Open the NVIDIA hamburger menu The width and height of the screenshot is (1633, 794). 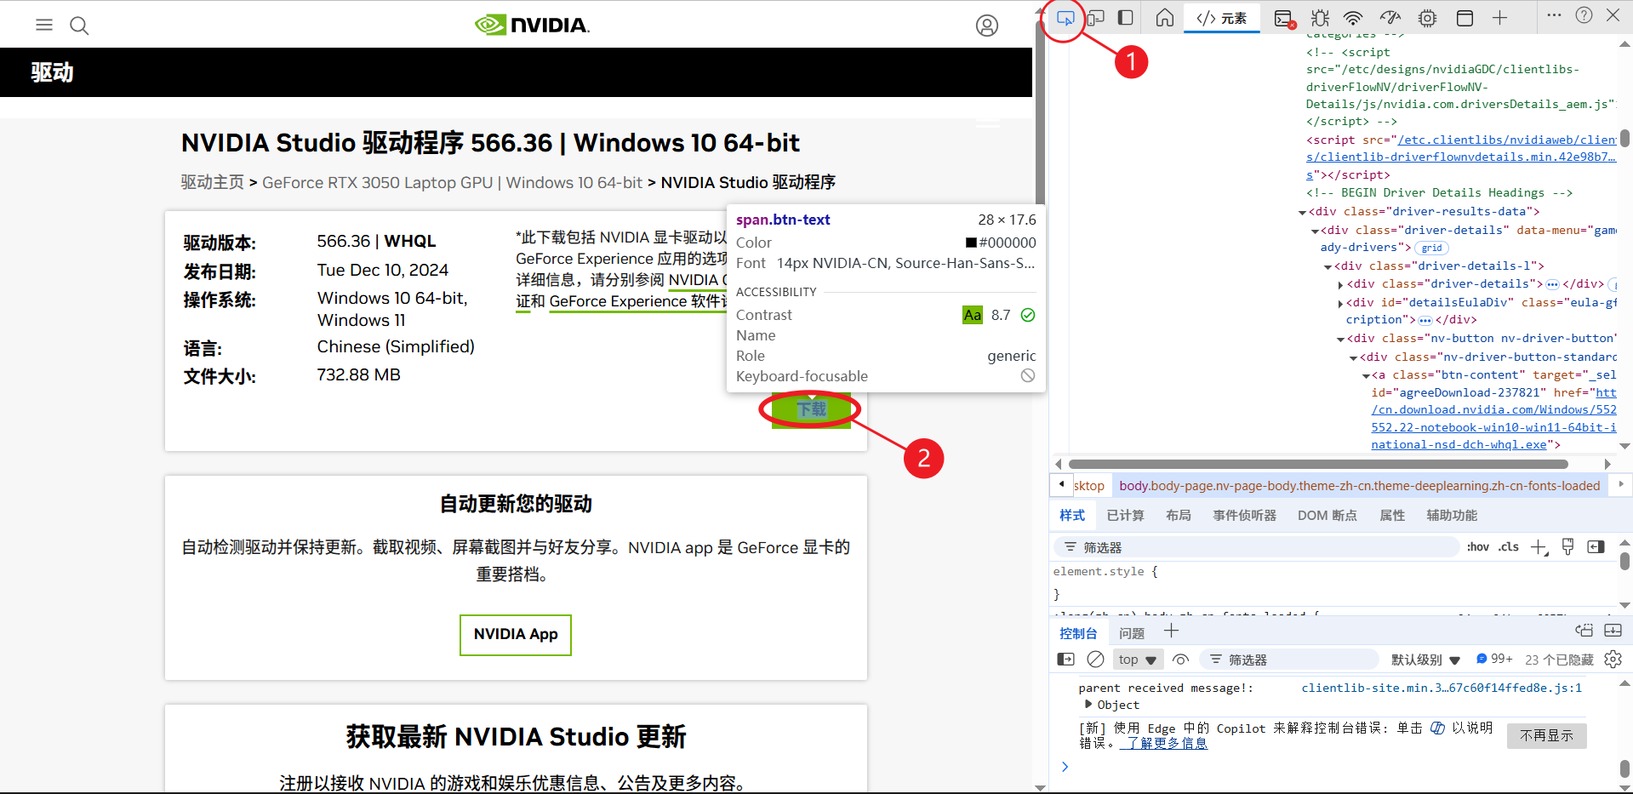[44, 25]
